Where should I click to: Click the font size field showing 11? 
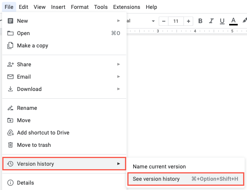176,21
